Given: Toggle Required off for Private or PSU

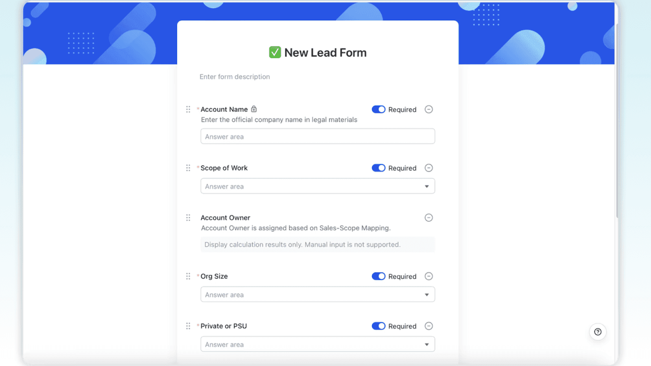Looking at the screenshot, I should click(378, 326).
